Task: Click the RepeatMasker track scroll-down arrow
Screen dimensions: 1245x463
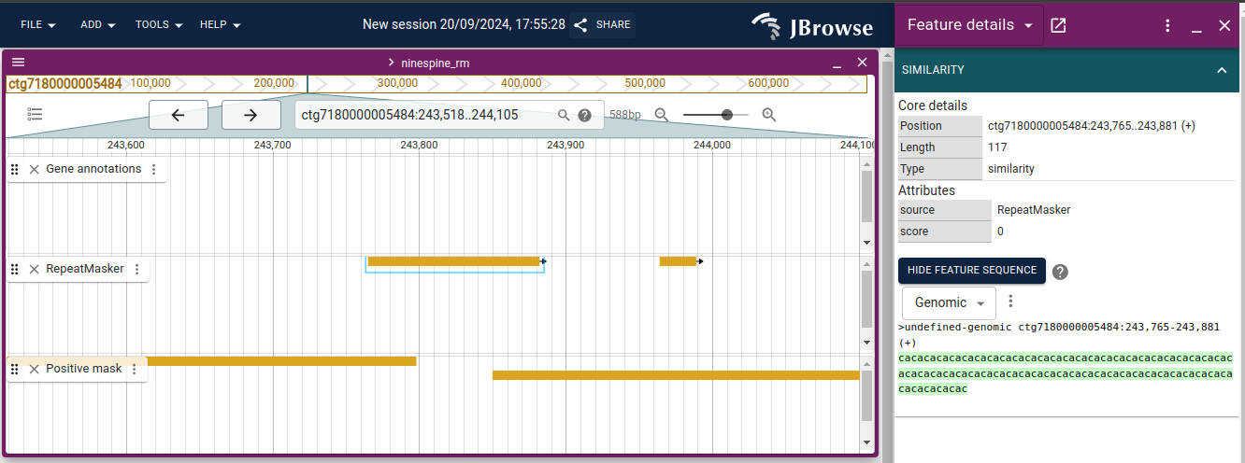Action: pyautogui.click(x=866, y=343)
